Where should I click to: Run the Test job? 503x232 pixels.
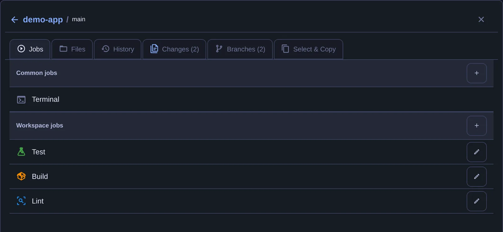pos(238,152)
